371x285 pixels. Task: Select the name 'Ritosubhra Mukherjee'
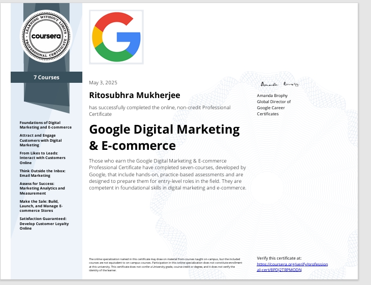coord(135,95)
